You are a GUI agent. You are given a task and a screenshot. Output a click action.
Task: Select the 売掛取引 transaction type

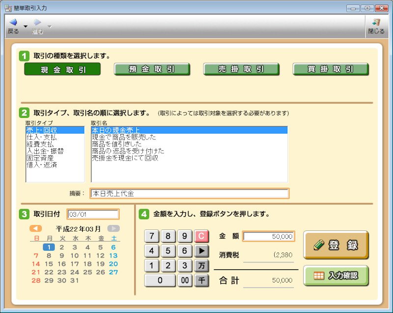click(241, 69)
